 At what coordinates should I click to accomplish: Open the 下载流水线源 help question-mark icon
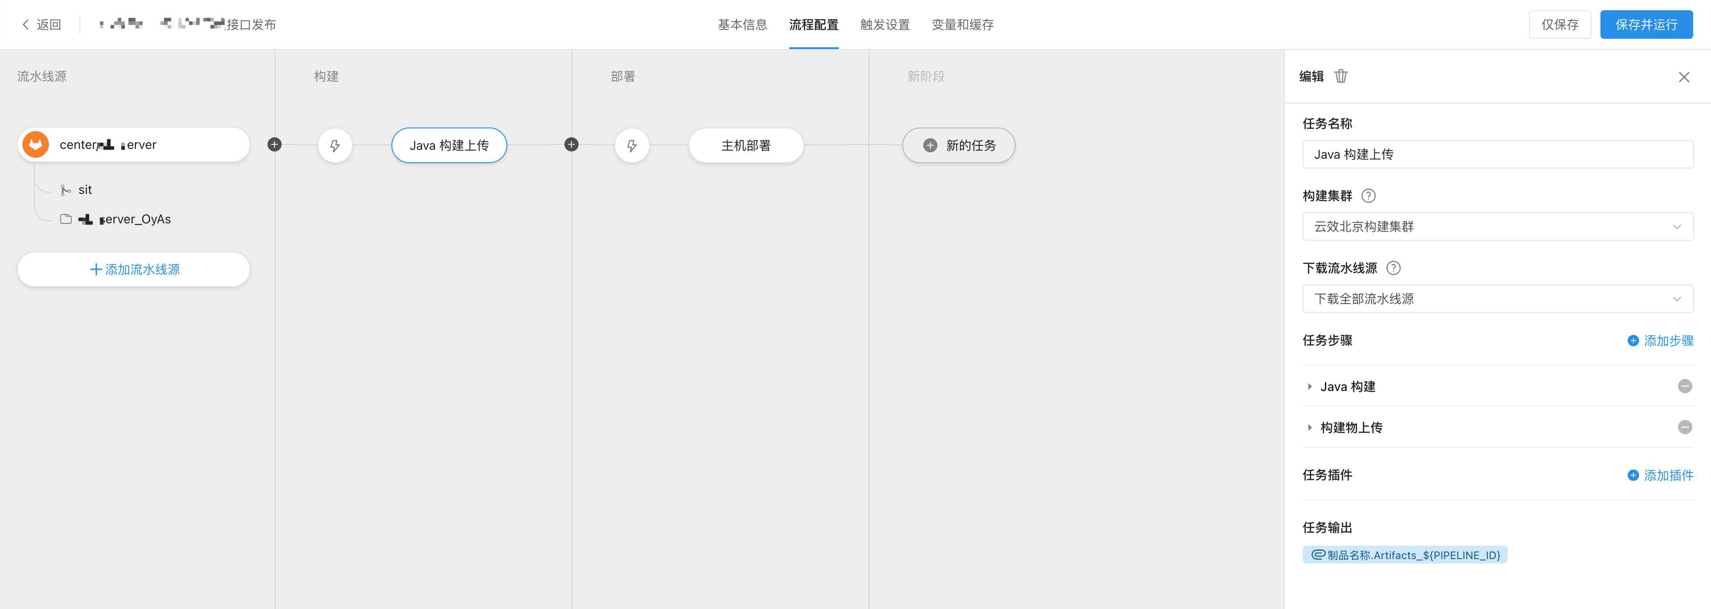point(1394,267)
